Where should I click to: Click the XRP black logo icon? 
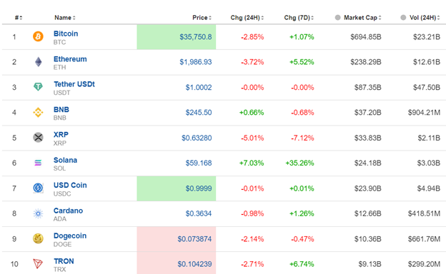38,138
